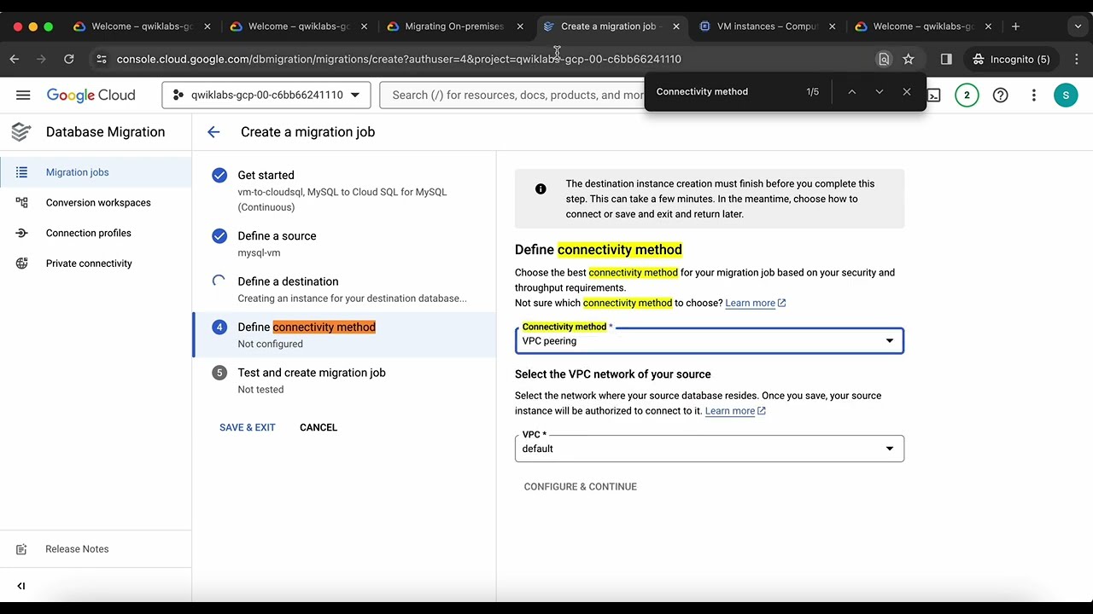Viewport: 1093px width, 614px height.
Task: Open the Chrome three-dot menu
Action: click(x=1077, y=59)
